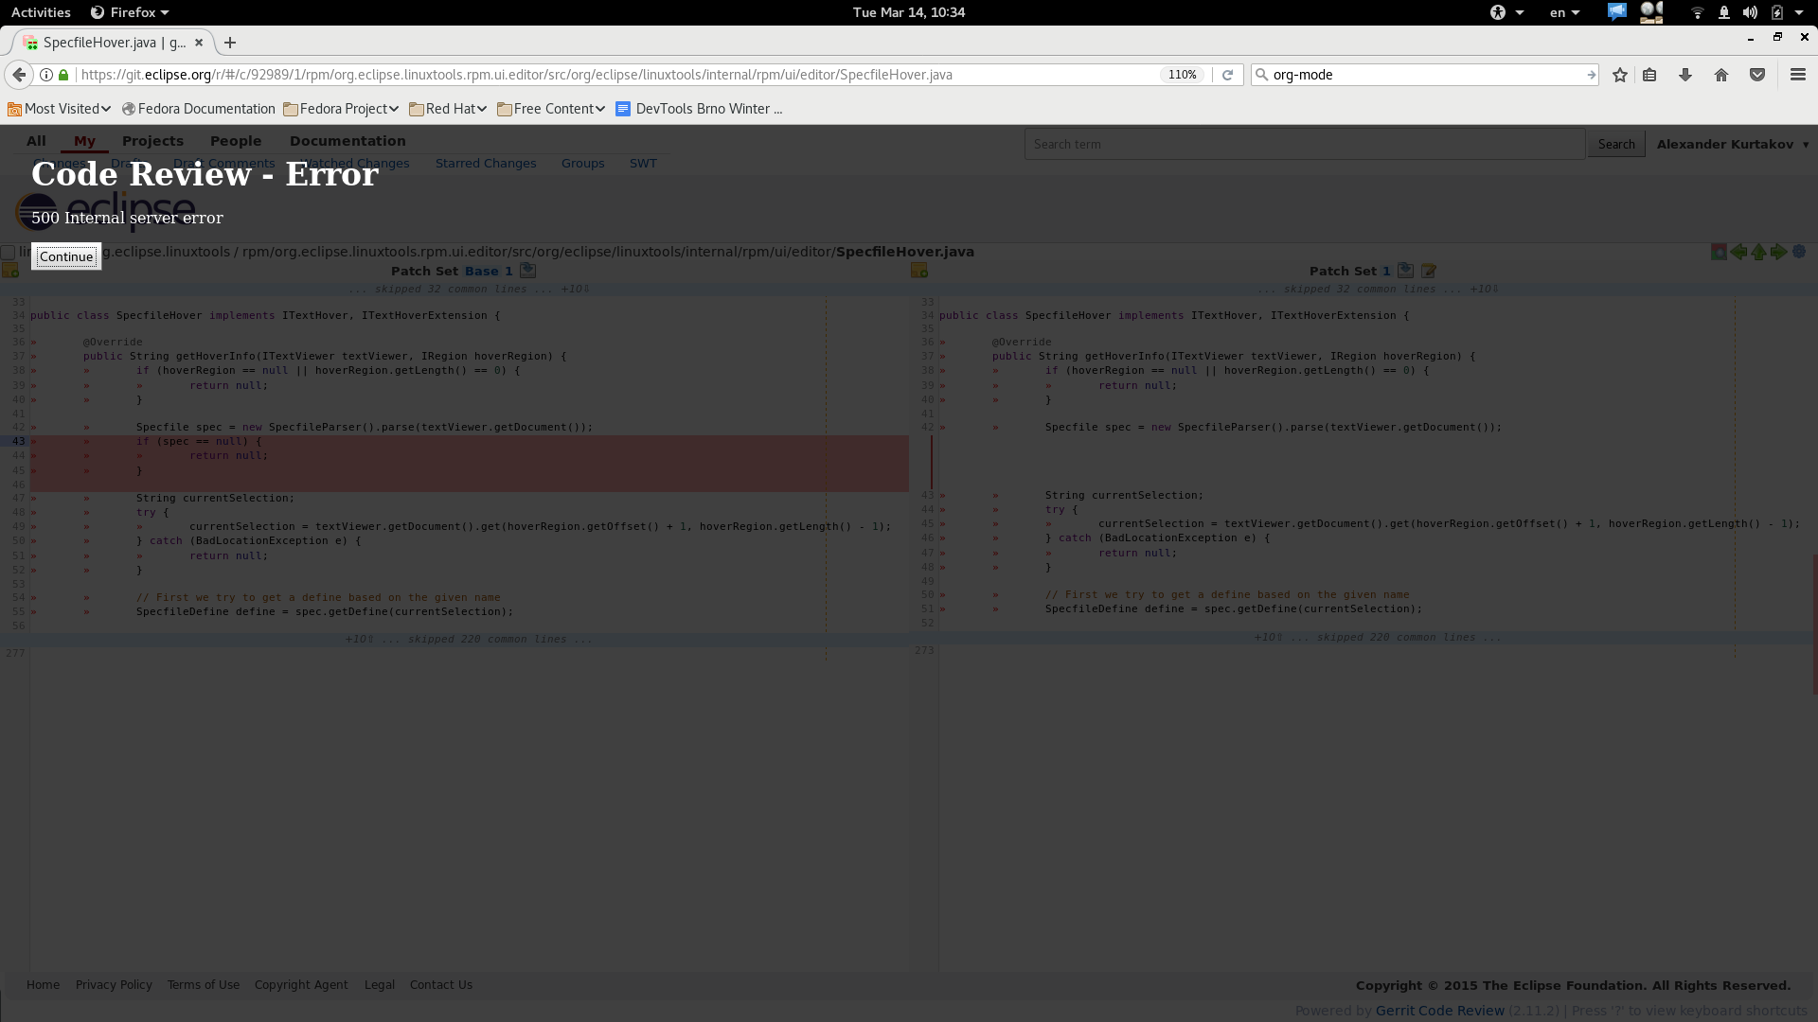
Task: Download Patch Set 1 file on right
Action: click(x=1406, y=271)
